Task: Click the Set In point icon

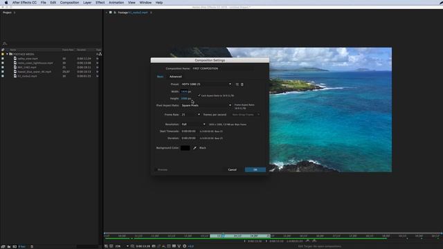Action: (x=244, y=241)
